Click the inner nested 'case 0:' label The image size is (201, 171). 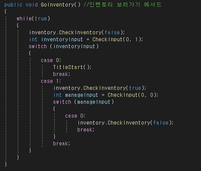(75, 116)
